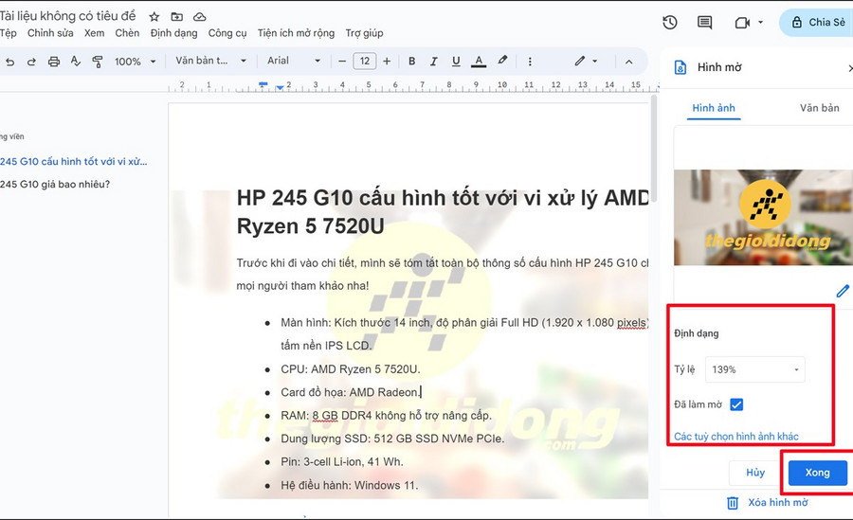Open Các tuỳ chọn hình ảnh khác link
This screenshot has width=853, height=520.
pos(736,437)
